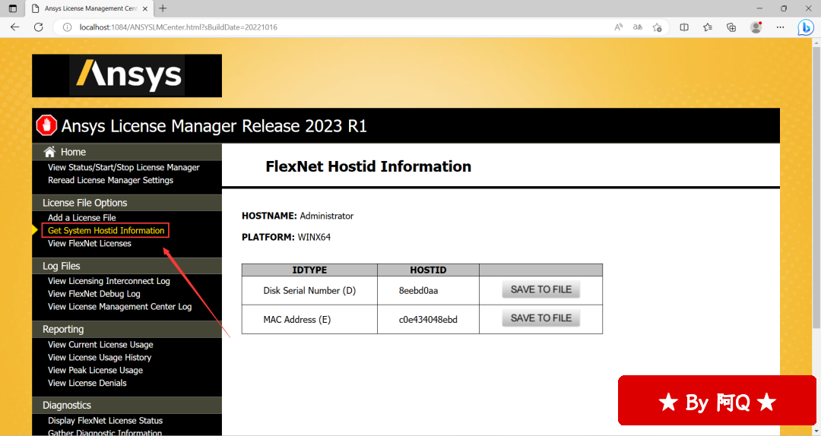Click the Home house icon

[x=49, y=152]
